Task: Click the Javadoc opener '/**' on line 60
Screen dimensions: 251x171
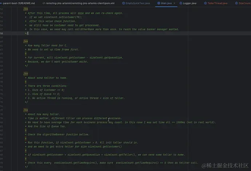Action: tap(25, 42)
